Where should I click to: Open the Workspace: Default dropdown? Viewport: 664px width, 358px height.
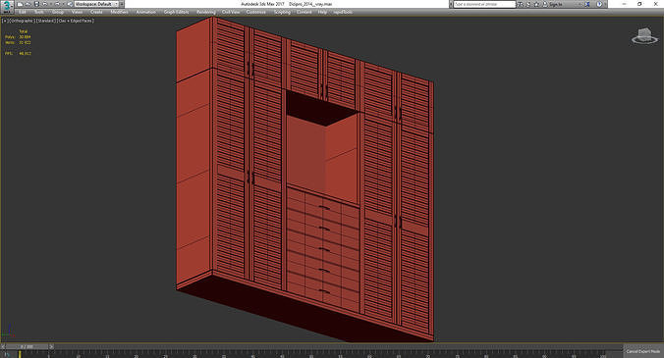[x=96, y=4]
